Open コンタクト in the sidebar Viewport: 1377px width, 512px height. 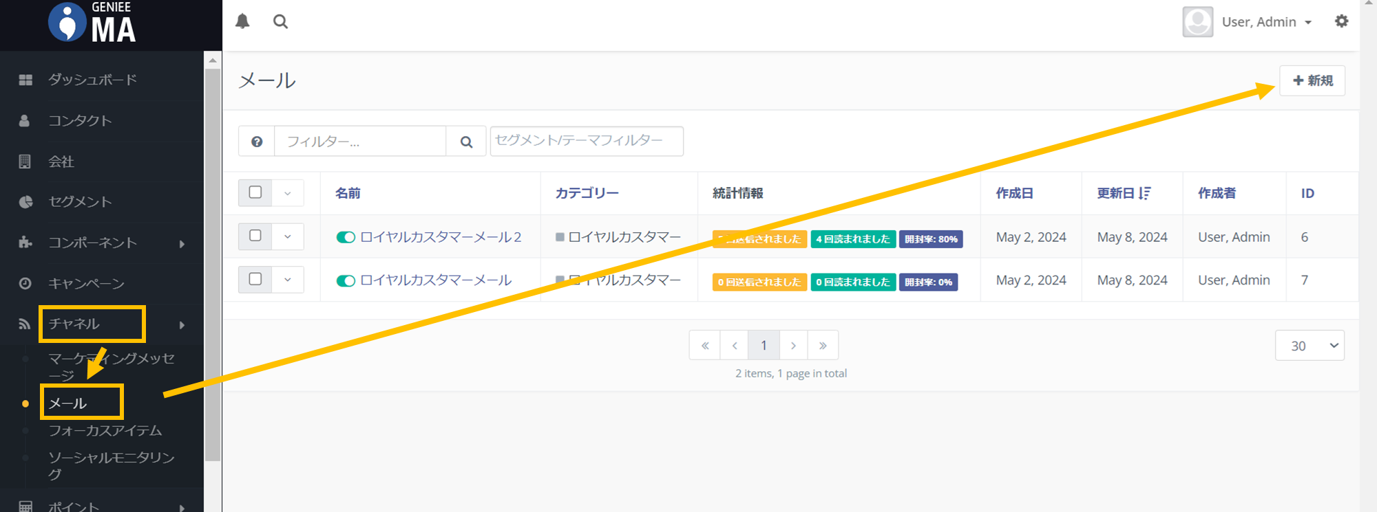point(80,121)
